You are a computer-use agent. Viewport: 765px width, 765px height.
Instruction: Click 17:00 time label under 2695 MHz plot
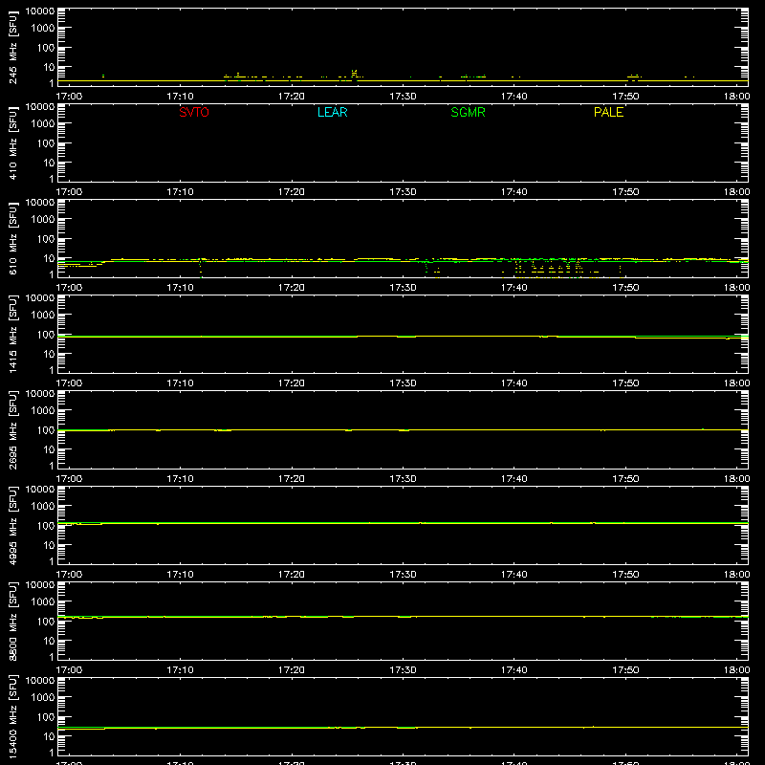click(x=69, y=479)
